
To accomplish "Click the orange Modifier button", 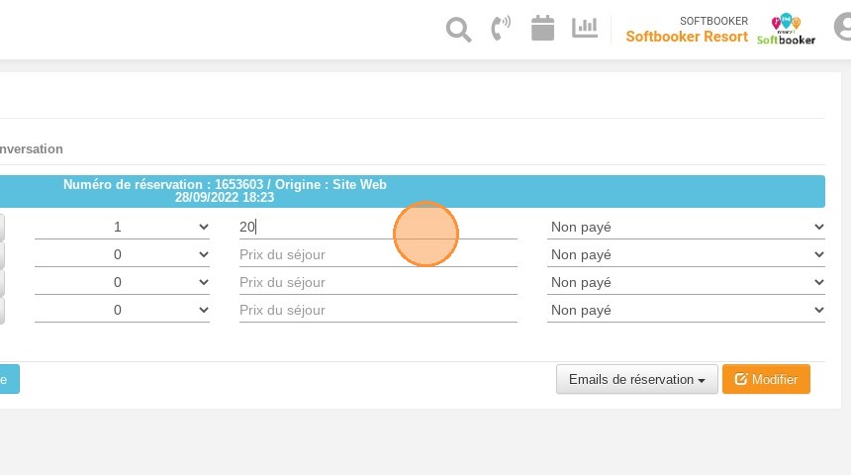I will point(766,379).
